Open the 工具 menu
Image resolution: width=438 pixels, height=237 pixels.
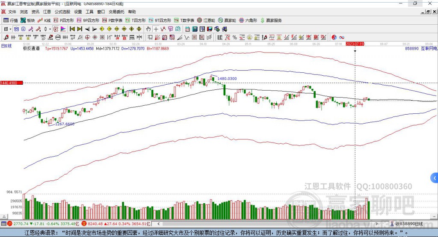pyautogui.click(x=89, y=12)
